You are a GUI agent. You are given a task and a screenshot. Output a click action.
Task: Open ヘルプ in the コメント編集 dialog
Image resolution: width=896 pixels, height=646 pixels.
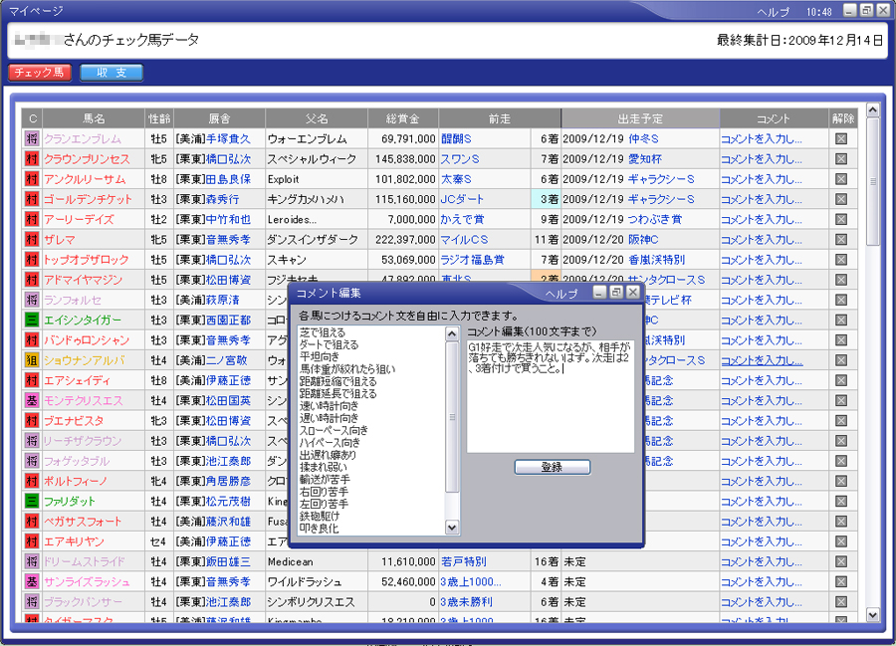point(562,294)
